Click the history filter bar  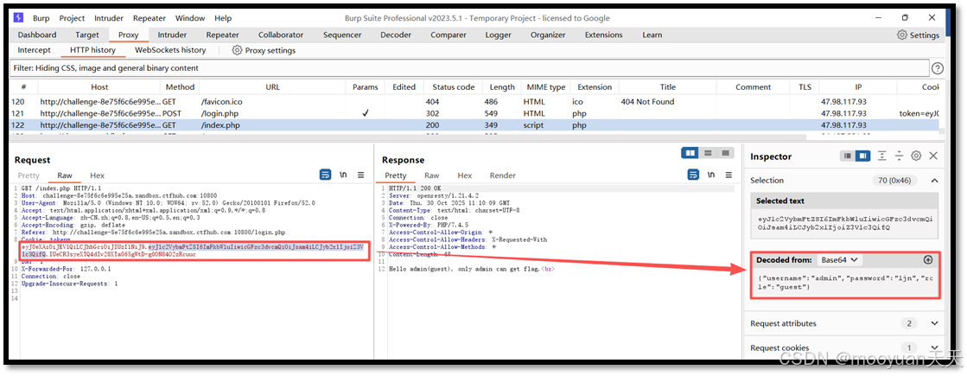pyautogui.click(x=469, y=68)
